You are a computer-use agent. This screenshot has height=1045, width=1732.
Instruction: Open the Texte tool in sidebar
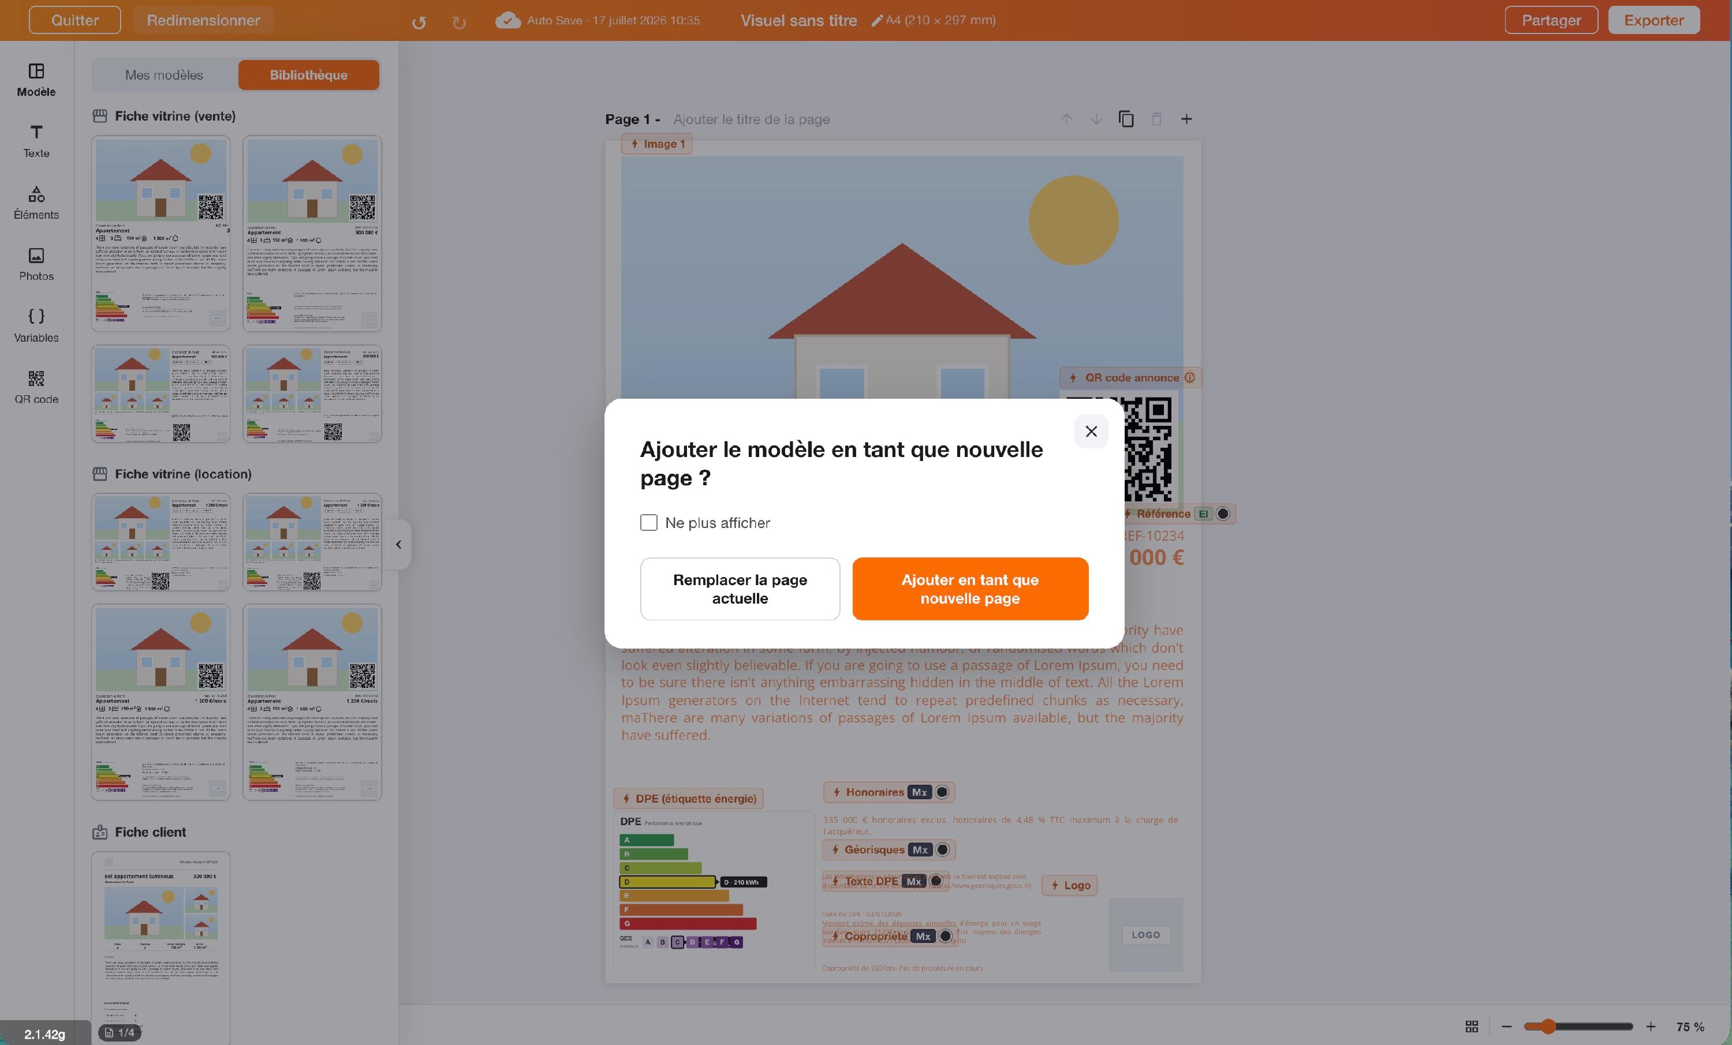(36, 141)
